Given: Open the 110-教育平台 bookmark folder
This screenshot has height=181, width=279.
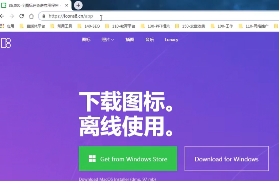Looking at the screenshot, I should (x=120, y=26).
